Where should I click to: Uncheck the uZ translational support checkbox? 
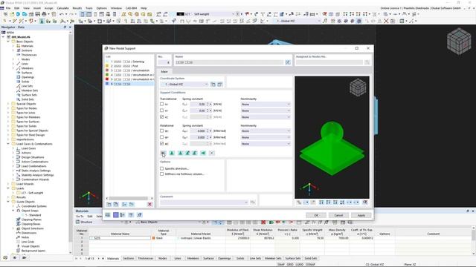pyautogui.click(x=162, y=117)
